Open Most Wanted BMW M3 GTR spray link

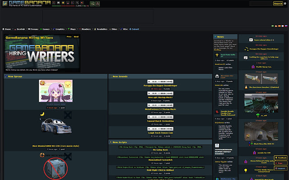(x=56, y=146)
